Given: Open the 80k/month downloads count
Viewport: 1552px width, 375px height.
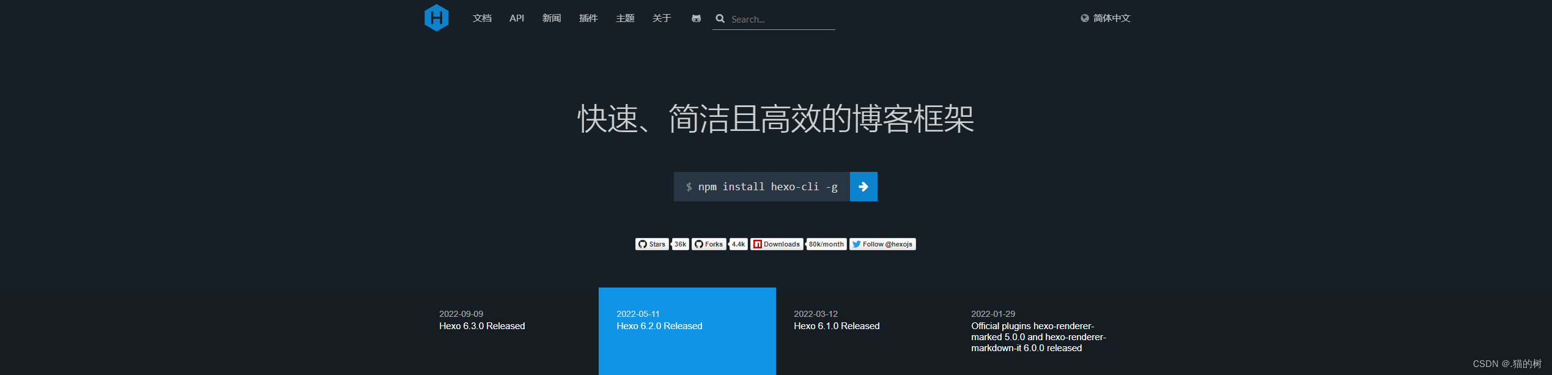Looking at the screenshot, I should click(x=826, y=244).
